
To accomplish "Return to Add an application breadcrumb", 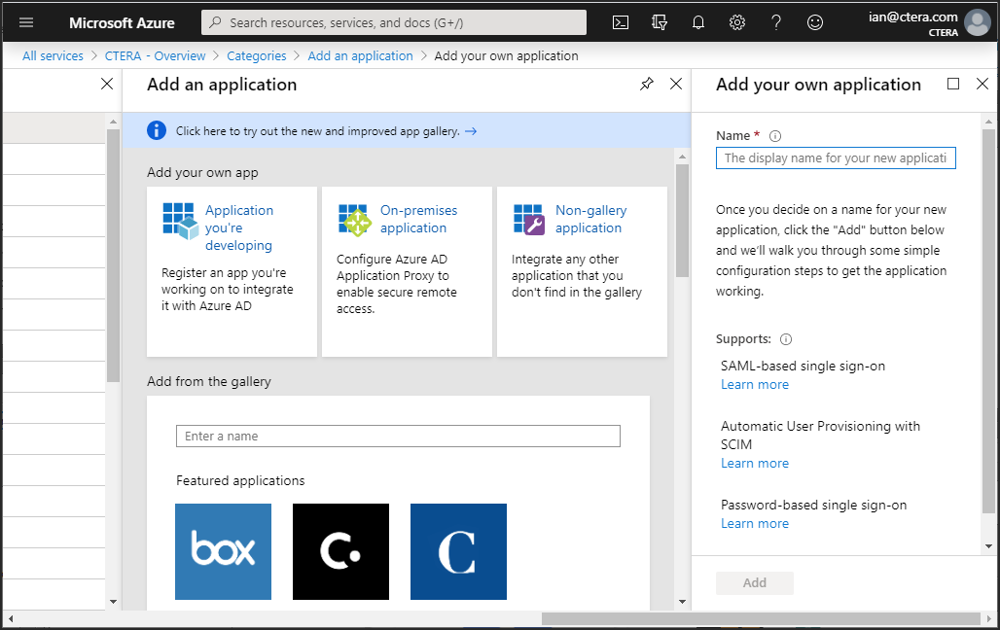I will (360, 56).
